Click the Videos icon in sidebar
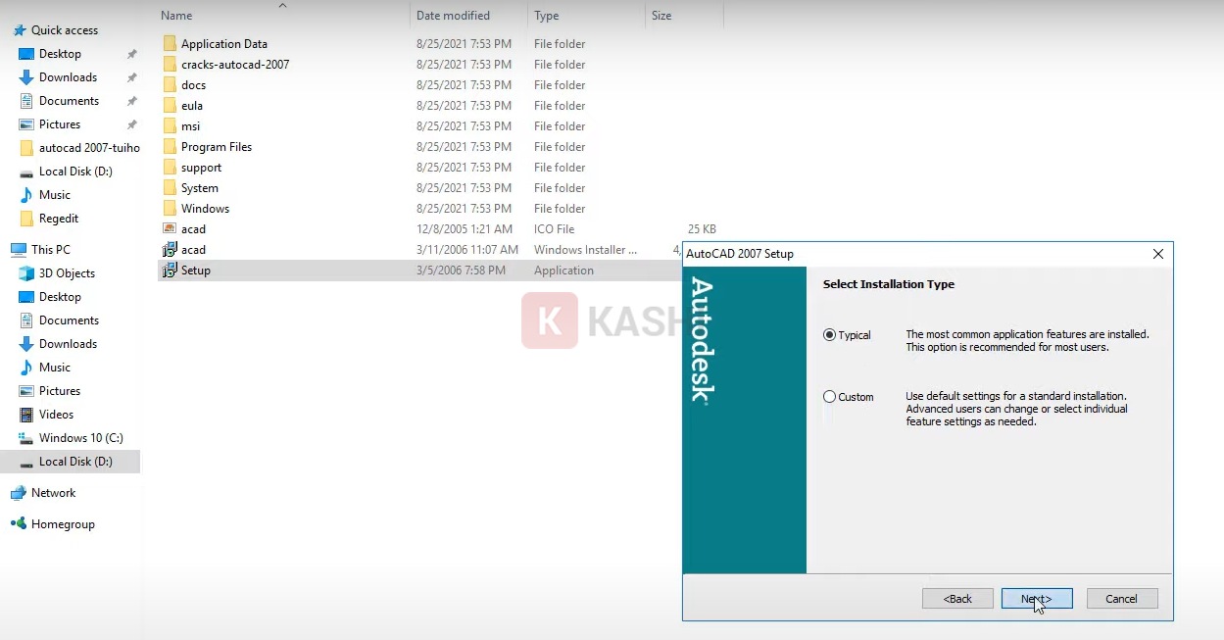The image size is (1224, 640). pos(26,415)
